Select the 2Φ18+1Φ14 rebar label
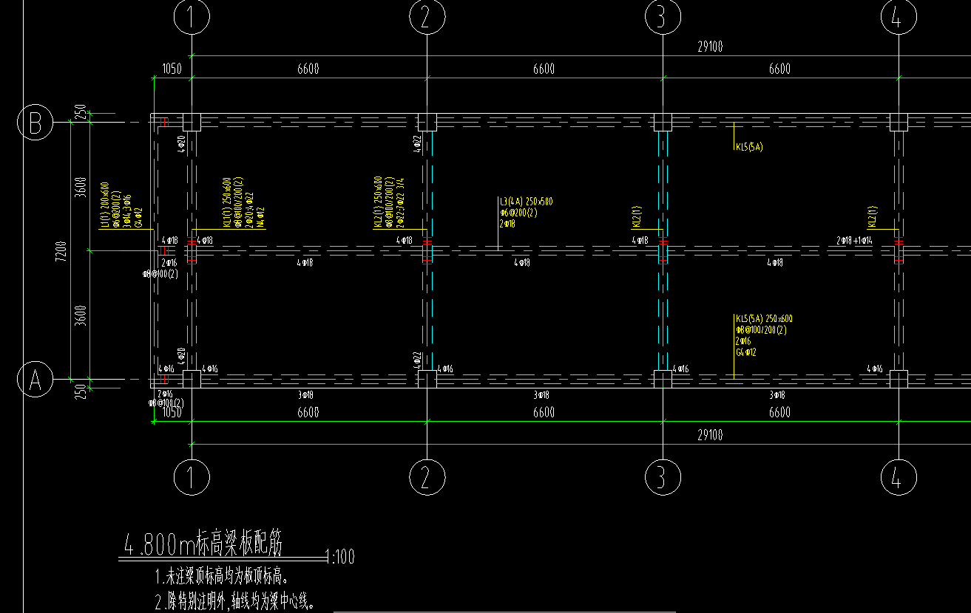Image resolution: width=971 pixels, height=613 pixels. [x=854, y=241]
